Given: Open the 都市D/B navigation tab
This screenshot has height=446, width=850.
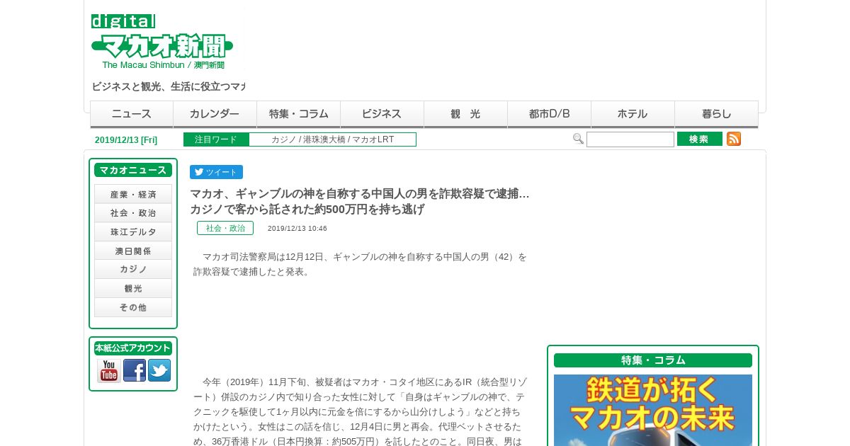Looking at the screenshot, I should point(549,114).
